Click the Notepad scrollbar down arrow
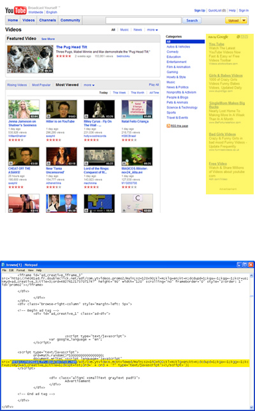The image size is (255, 411). tap(252, 407)
